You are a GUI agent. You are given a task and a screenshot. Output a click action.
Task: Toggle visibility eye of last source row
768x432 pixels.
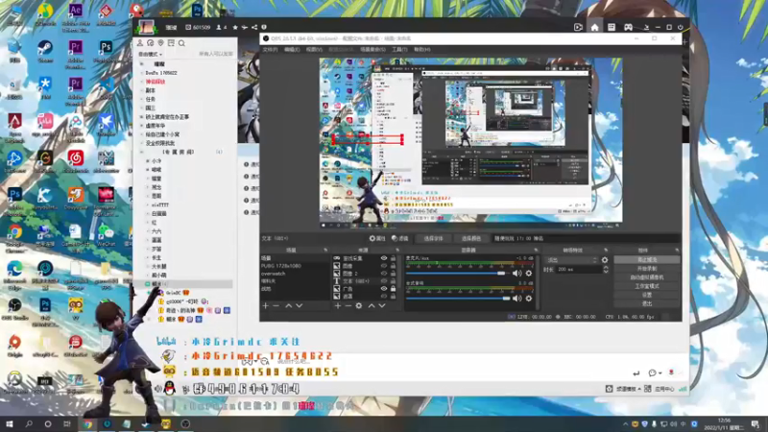384,297
